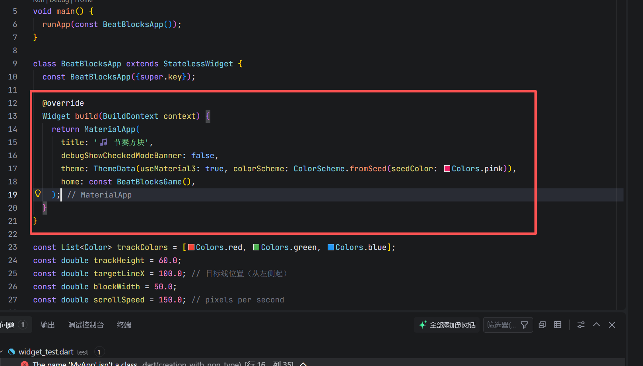Select the widget_test.dart file row

(x=313, y=352)
